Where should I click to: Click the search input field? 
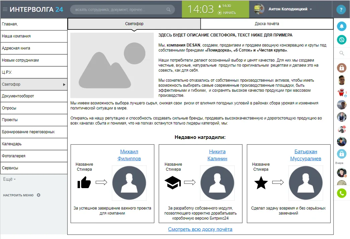point(120,9)
